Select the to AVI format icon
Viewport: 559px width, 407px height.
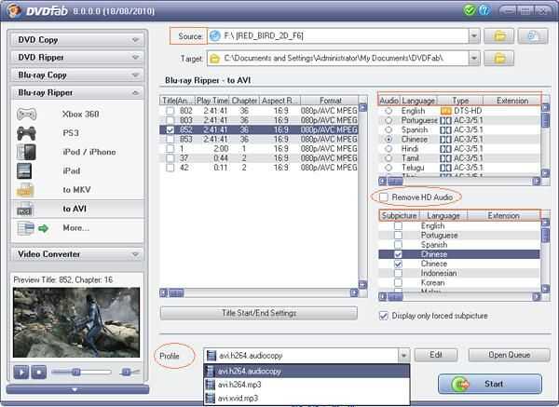(x=25, y=210)
